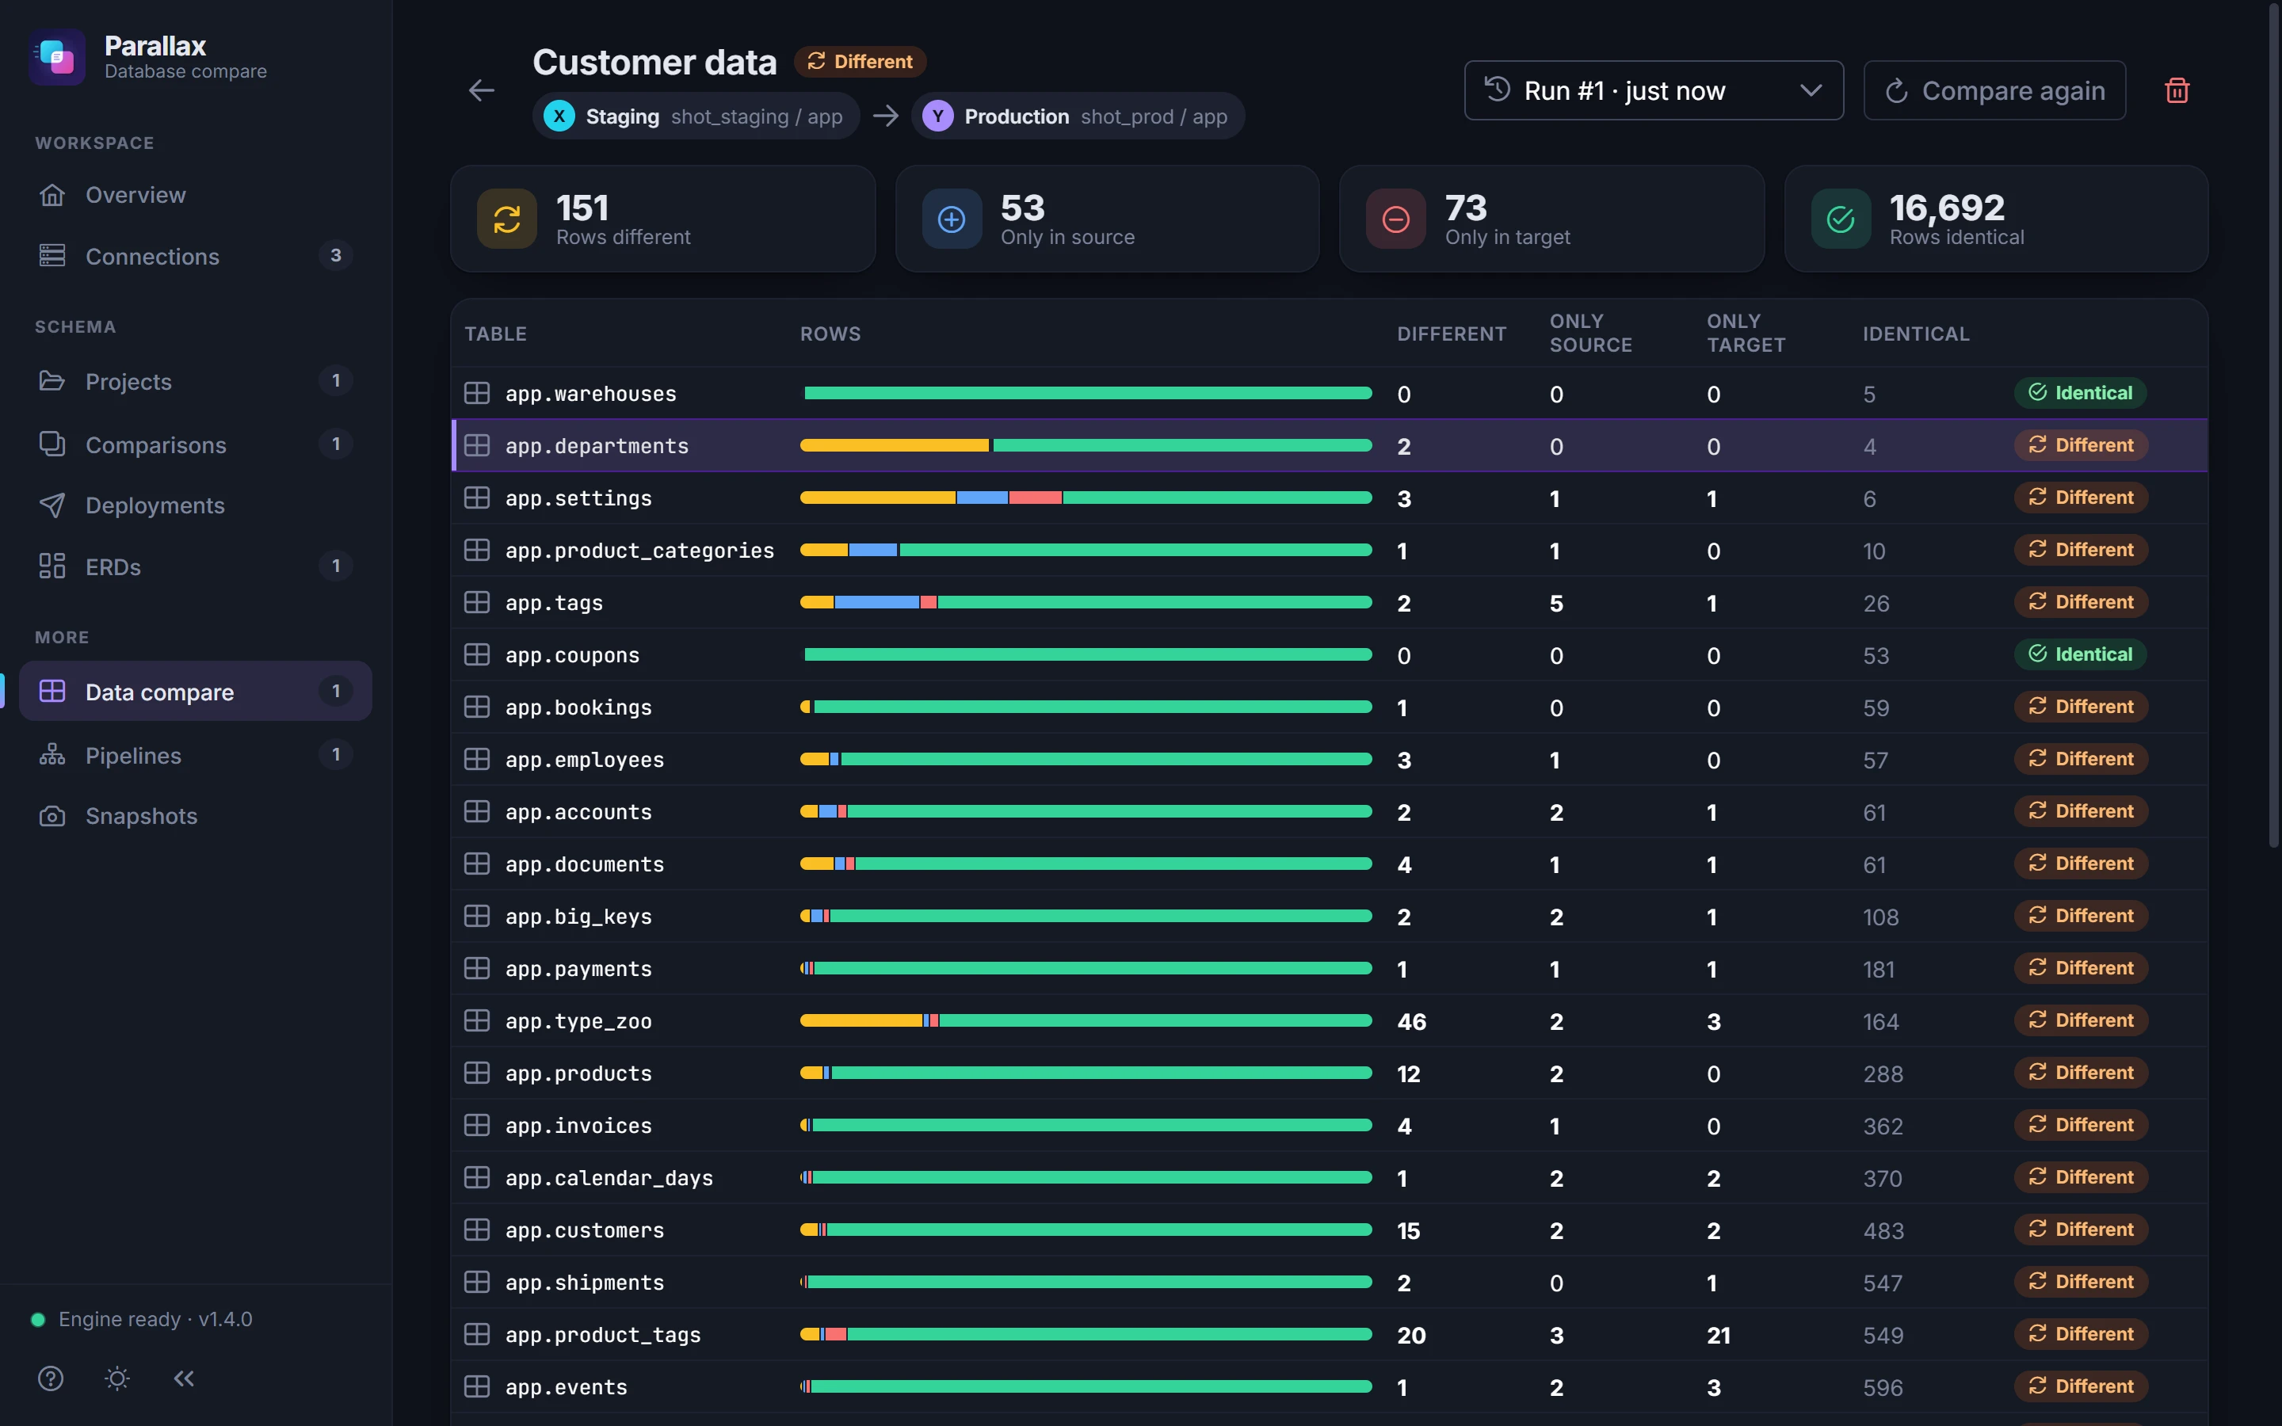The height and width of the screenshot is (1426, 2282).
Task: Click the Only in target minus icon
Action: point(1395,219)
